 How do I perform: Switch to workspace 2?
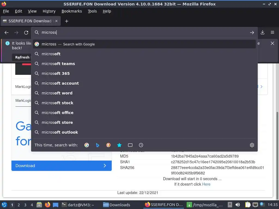pos(19,205)
